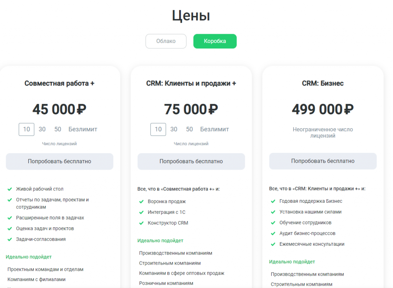Pick Безлимит for CRM: Клиенты и продажи +
Viewport: 393px width, 288px height.
[x=214, y=129]
